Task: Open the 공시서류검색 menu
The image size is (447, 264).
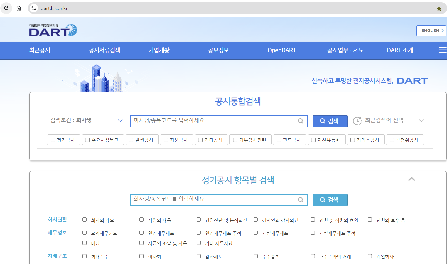Action: tap(104, 50)
